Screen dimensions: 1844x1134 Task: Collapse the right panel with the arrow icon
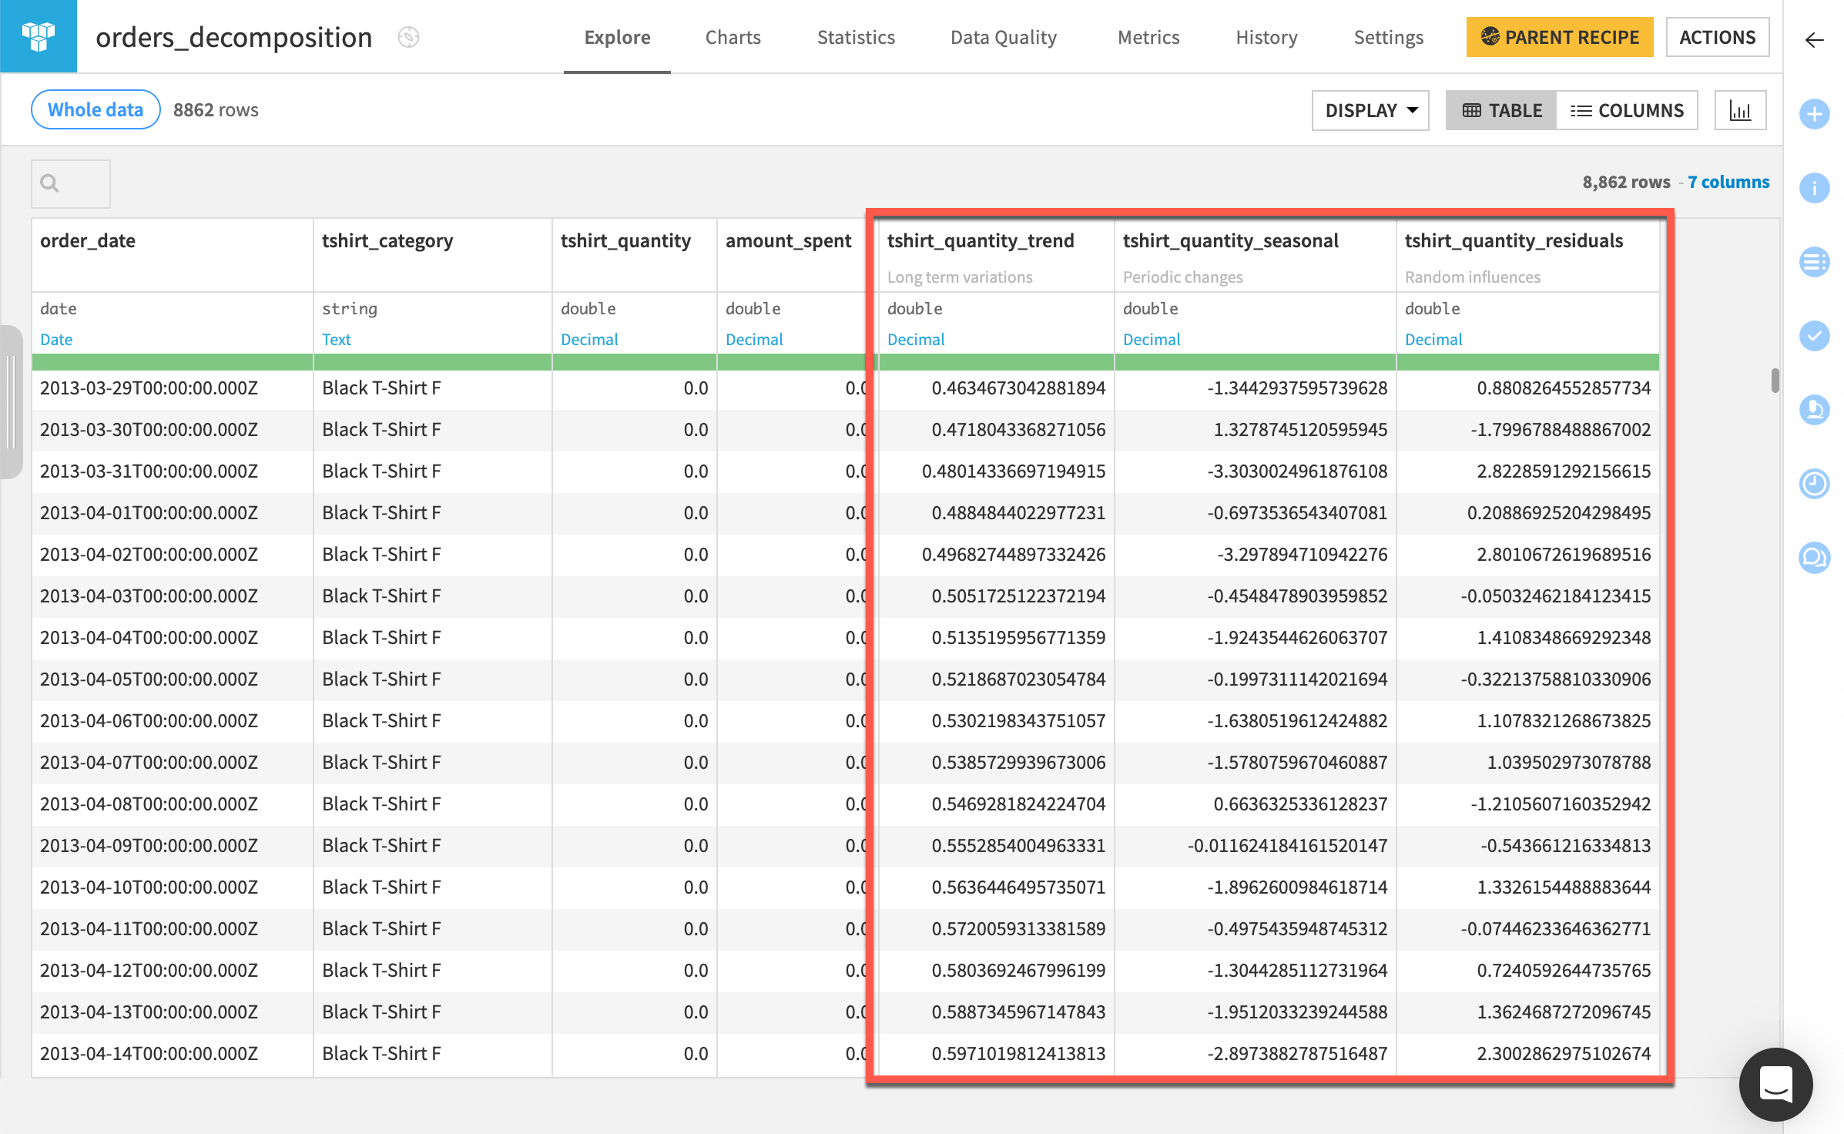tap(1815, 39)
